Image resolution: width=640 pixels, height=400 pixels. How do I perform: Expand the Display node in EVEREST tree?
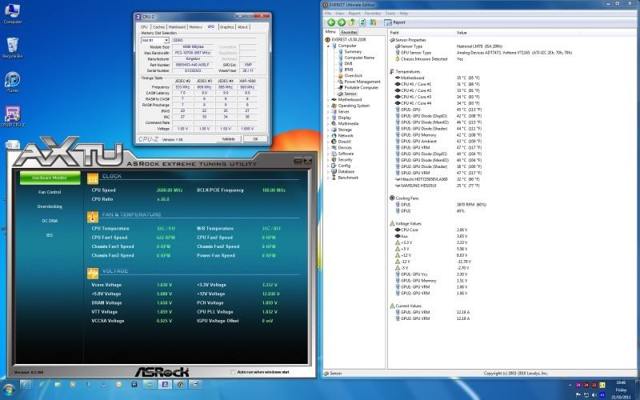pos(328,118)
